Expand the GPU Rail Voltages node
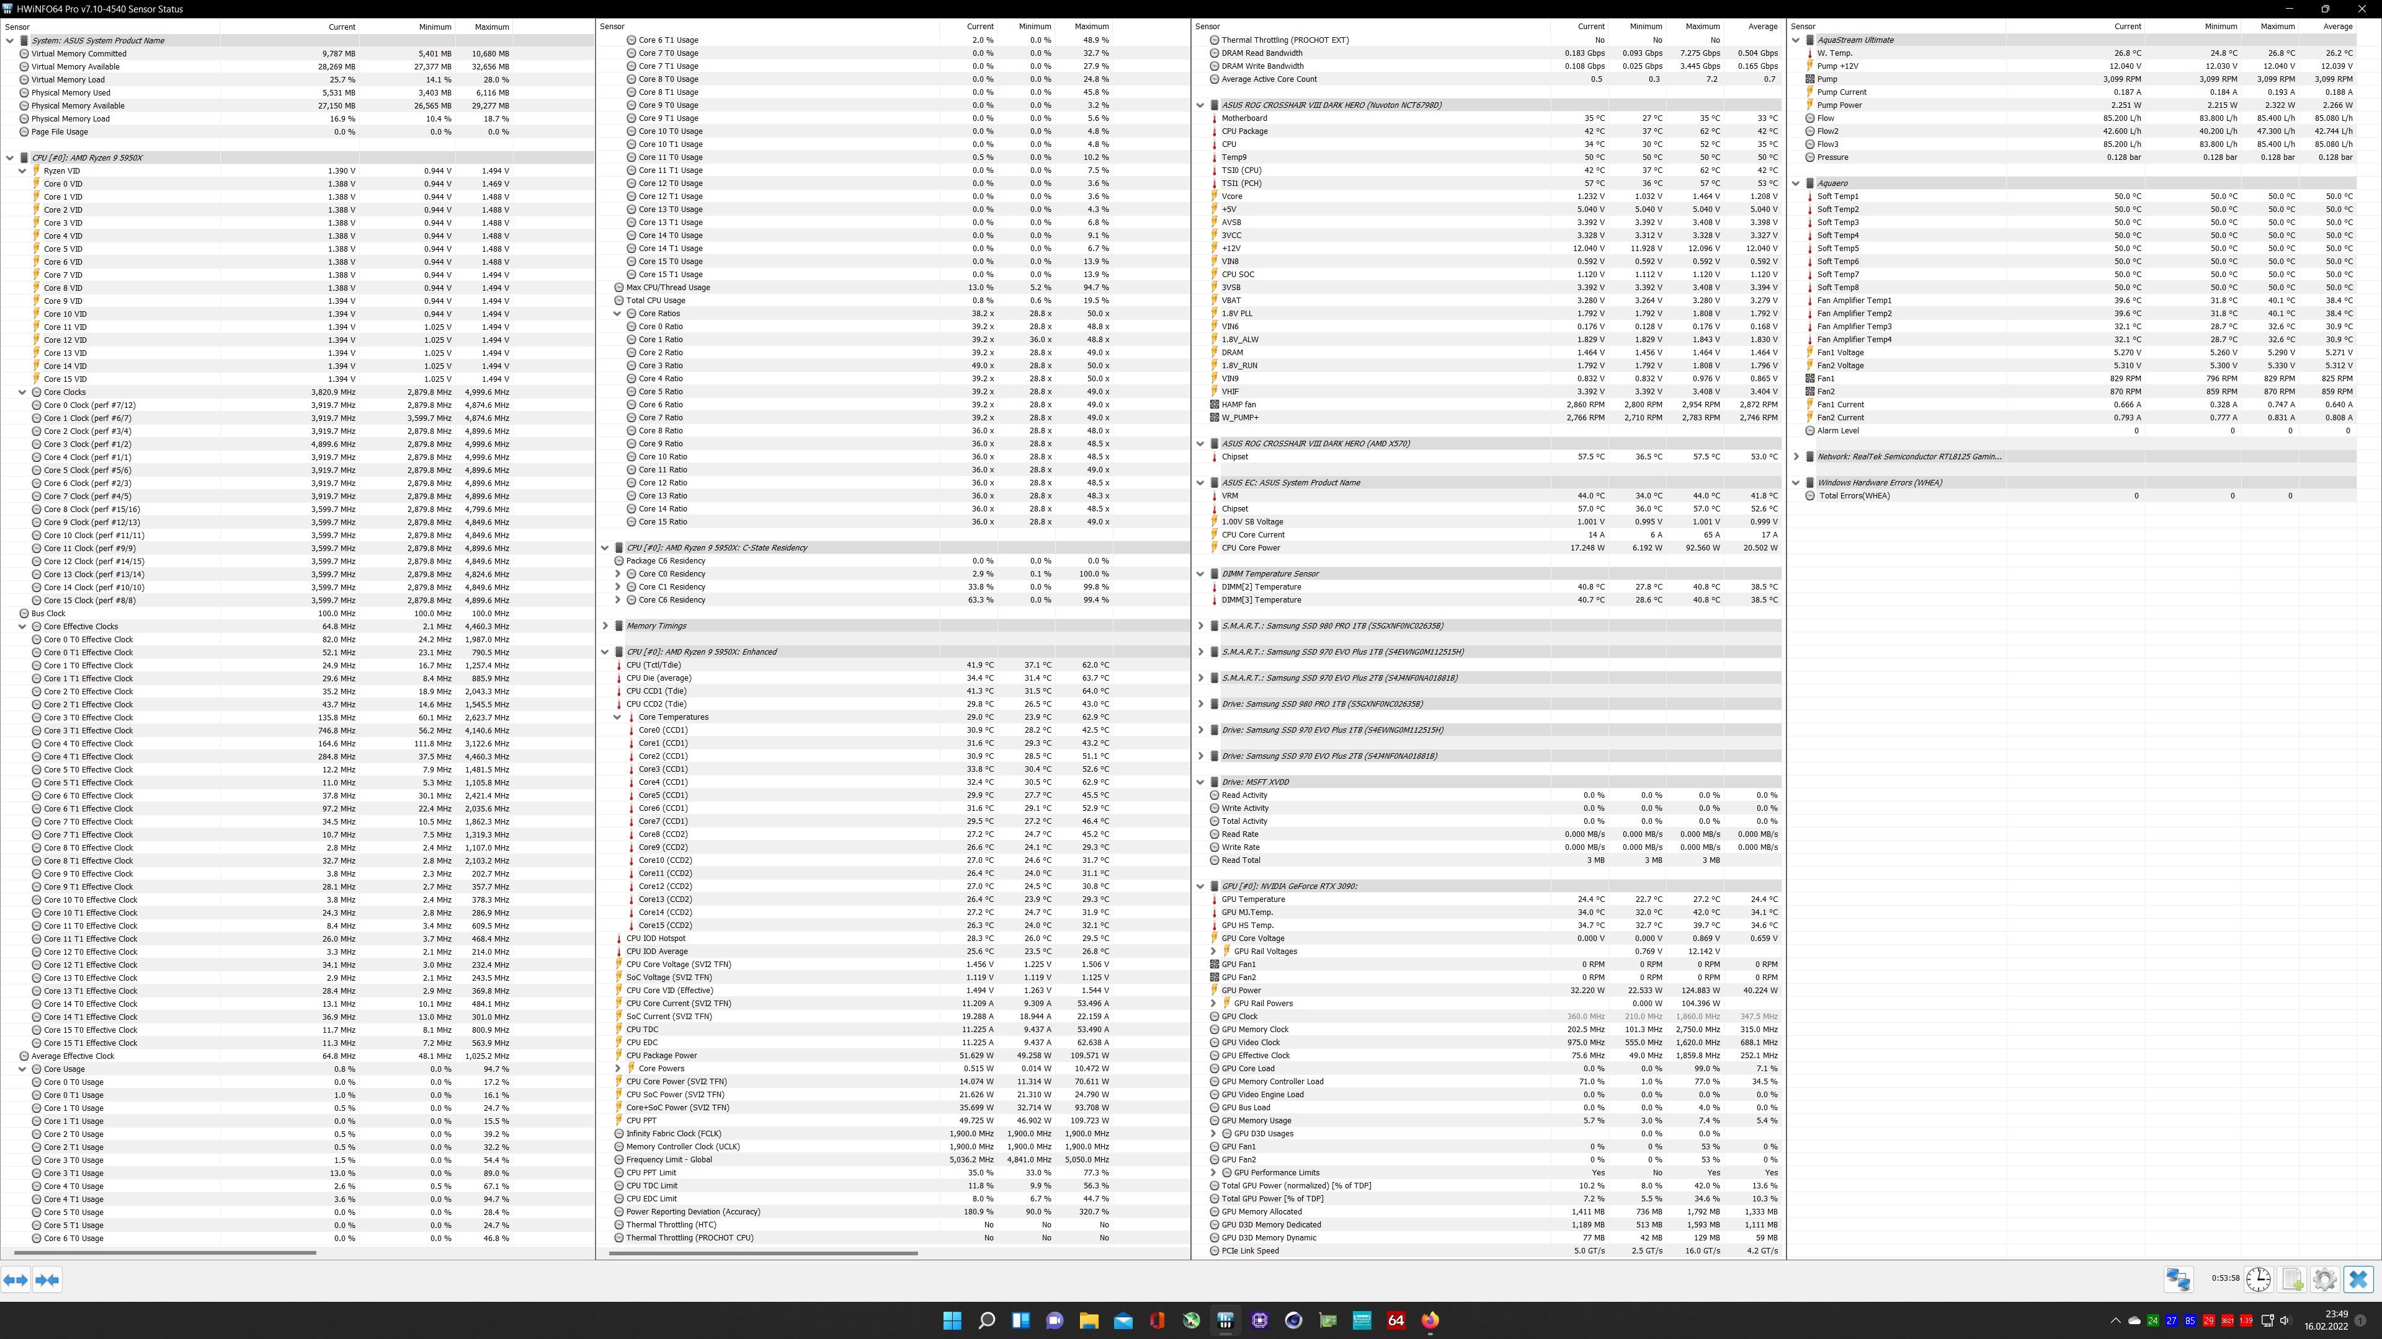The image size is (2382, 1339). 1213,951
